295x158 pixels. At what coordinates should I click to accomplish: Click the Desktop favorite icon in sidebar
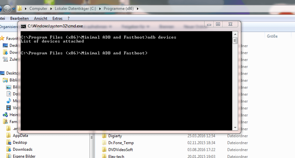click(x=5, y=46)
